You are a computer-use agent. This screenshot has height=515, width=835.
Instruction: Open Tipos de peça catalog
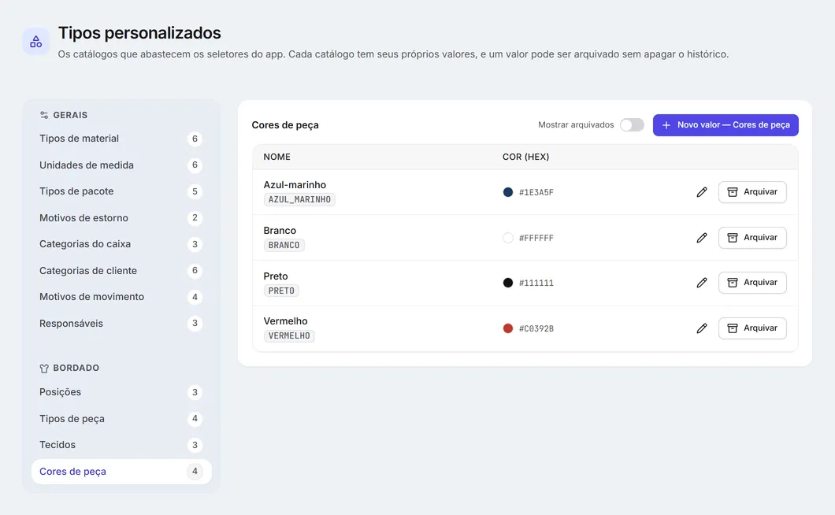(121, 419)
